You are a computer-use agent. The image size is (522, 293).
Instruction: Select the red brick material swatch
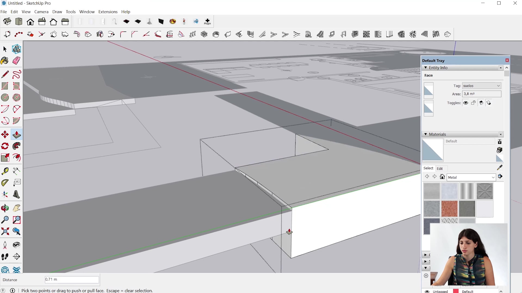(450, 208)
